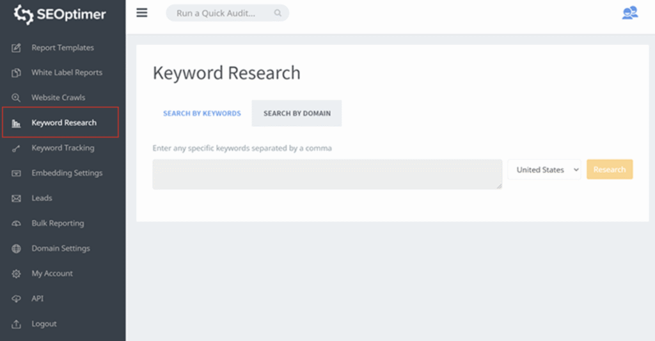The image size is (655, 341).
Task: Click Logout in the sidebar
Action: tap(44, 324)
